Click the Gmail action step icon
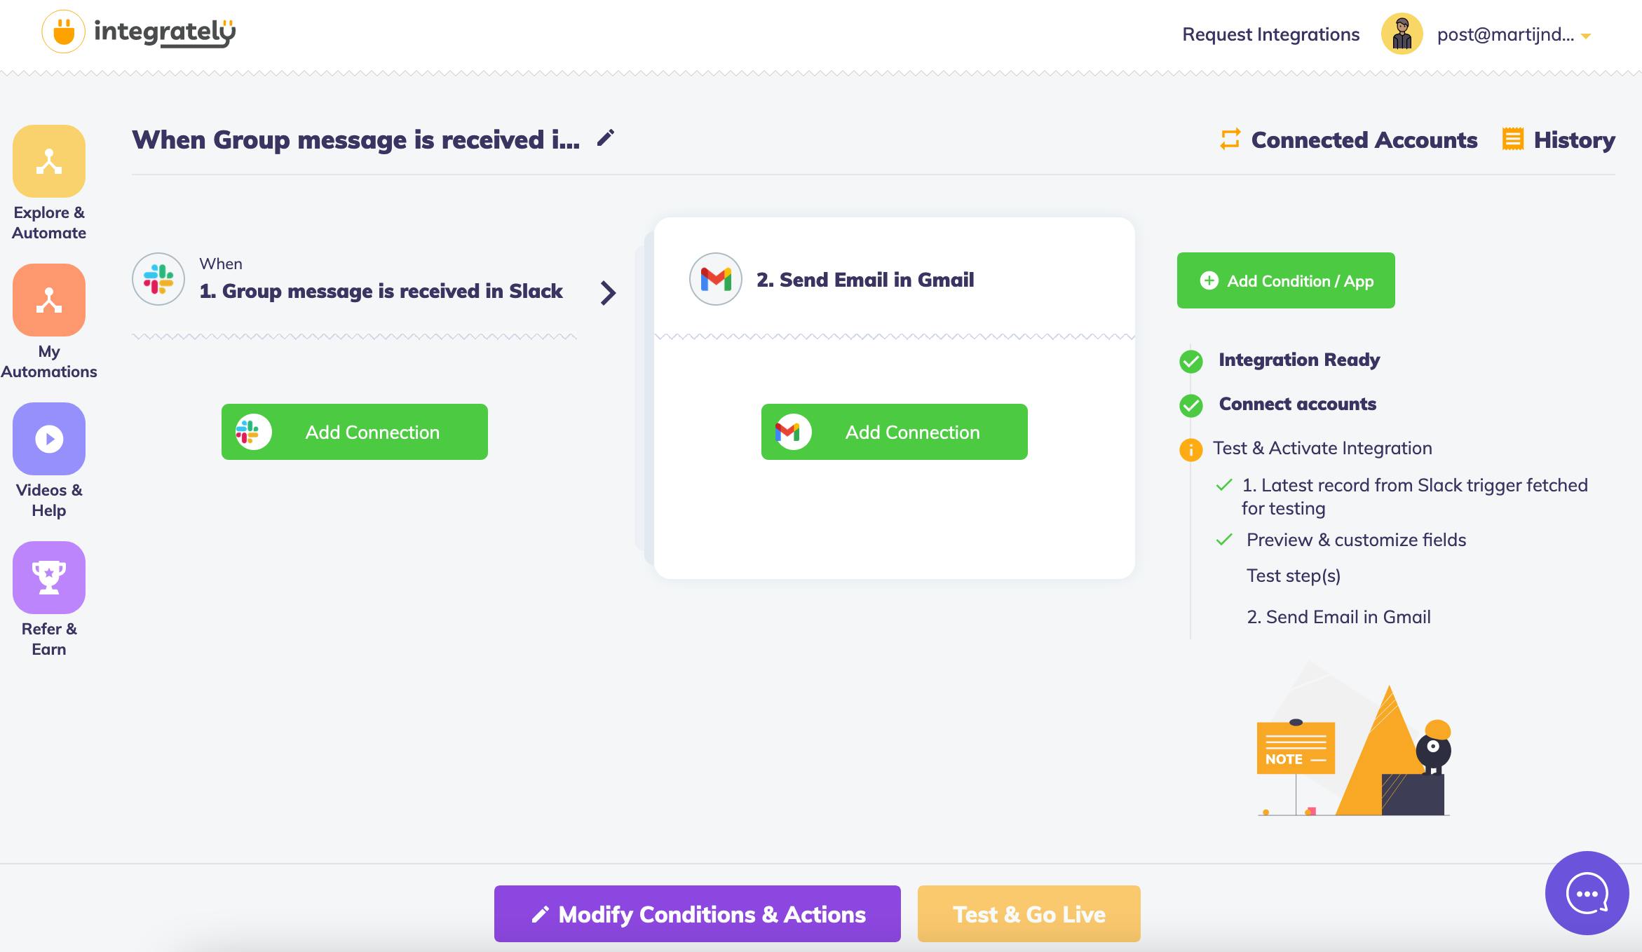The image size is (1642, 952). (x=715, y=279)
